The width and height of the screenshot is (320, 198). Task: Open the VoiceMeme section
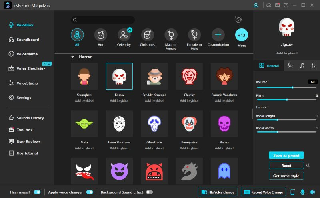click(x=23, y=54)
